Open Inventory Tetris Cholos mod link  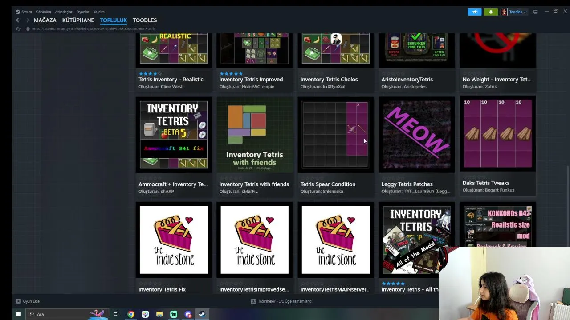click(x=329, y=80)
